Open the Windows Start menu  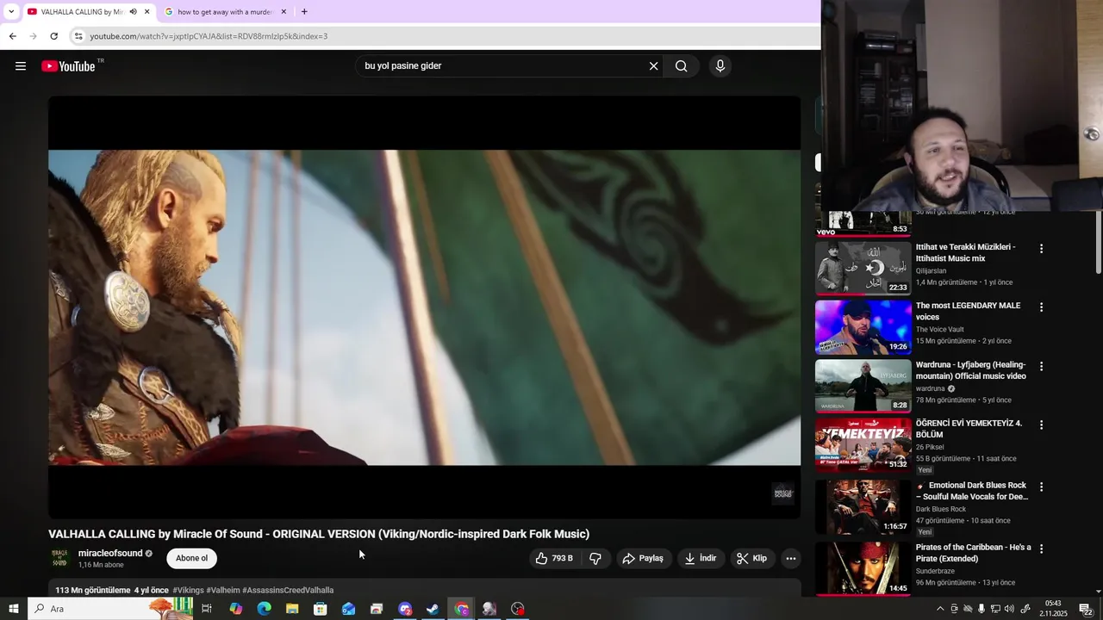tap(13, 609)
